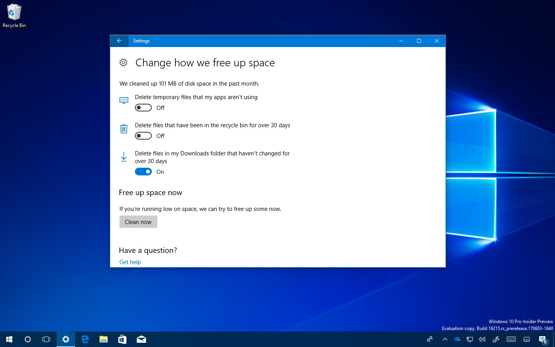Open File Explorer from the taskbar
The width and height of the screenshot is (555, 347).
103,339
